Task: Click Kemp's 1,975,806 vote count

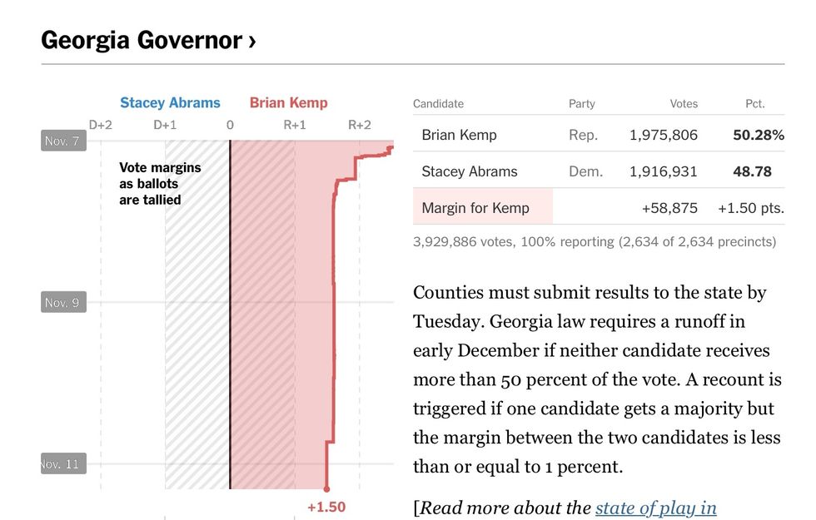Action: pyautogui.click(x=664, y=135)
